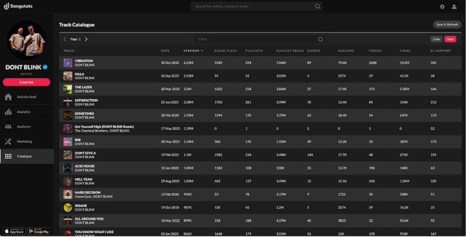The image size is (466, 237).
Task: Click THE LAZER track artwork
Action: pos(68,89)
